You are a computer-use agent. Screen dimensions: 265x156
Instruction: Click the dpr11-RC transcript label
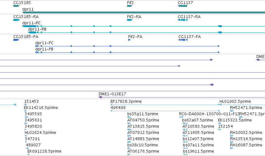[31, 23]
